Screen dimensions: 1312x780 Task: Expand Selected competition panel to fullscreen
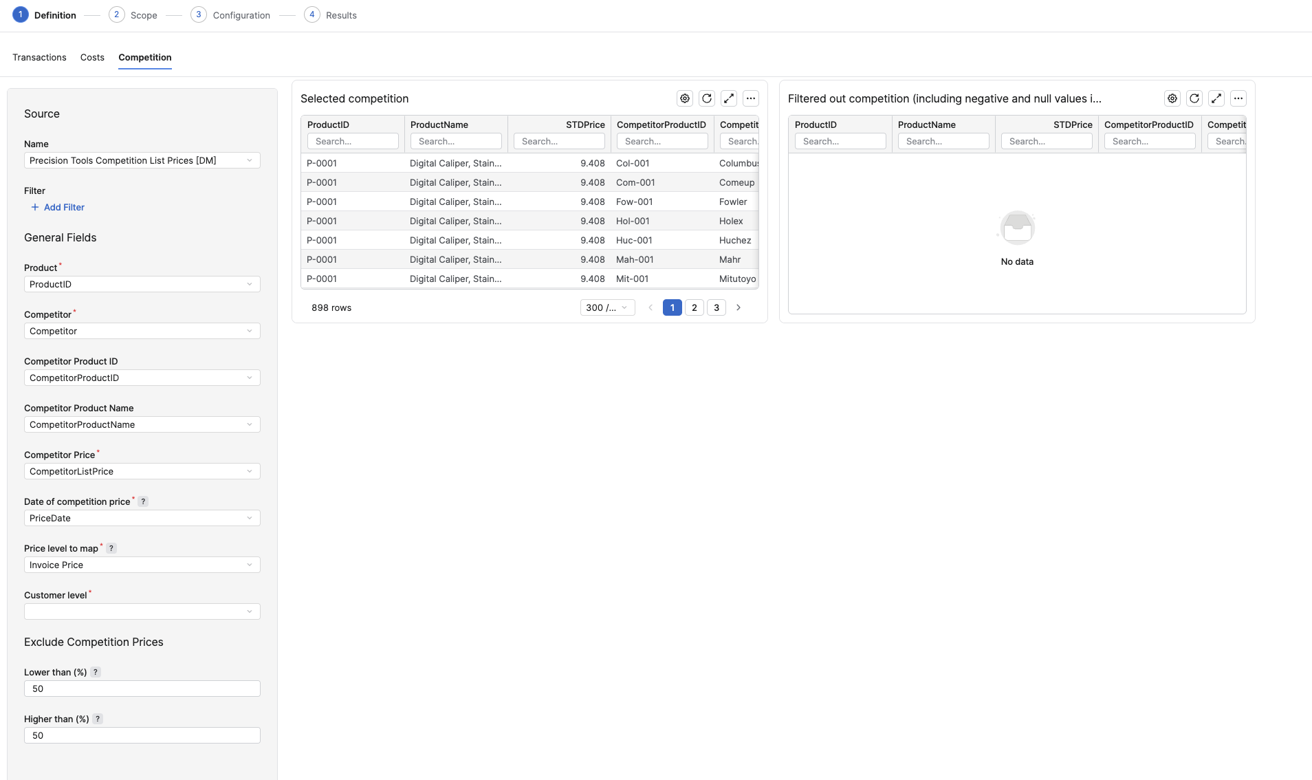pos(729,98)
